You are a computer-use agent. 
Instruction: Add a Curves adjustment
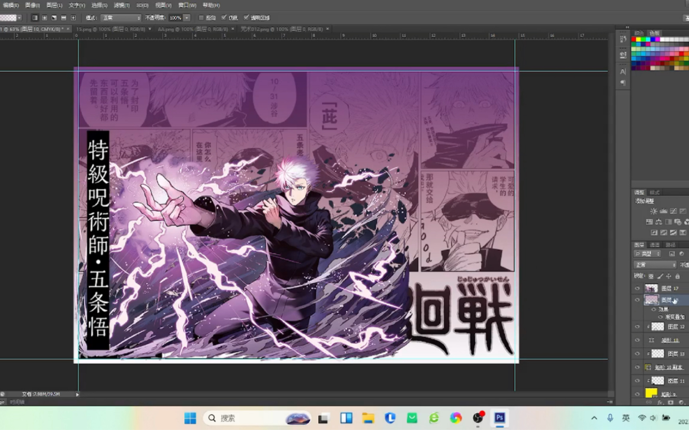(x=673, y=211)
